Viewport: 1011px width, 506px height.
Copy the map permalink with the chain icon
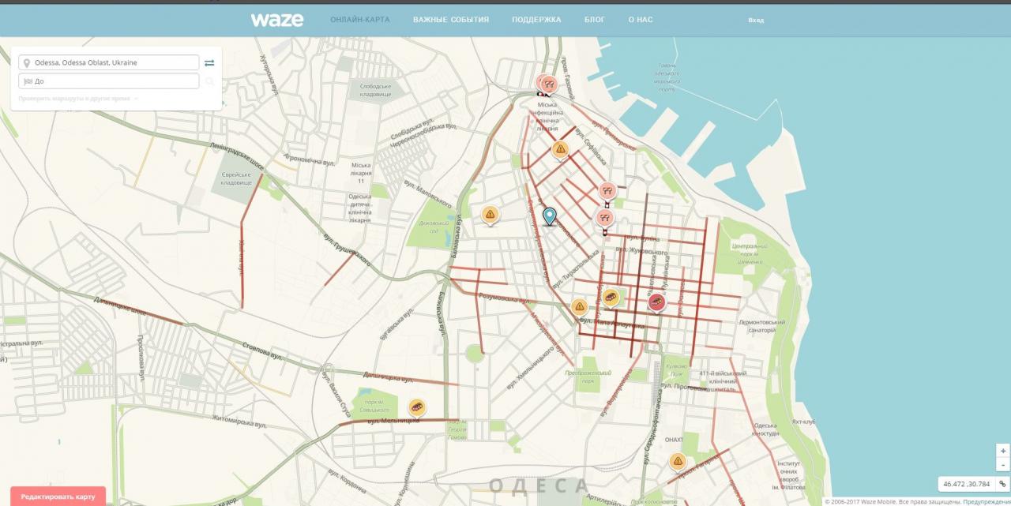pyautogui.click(x=1002, y=484)
